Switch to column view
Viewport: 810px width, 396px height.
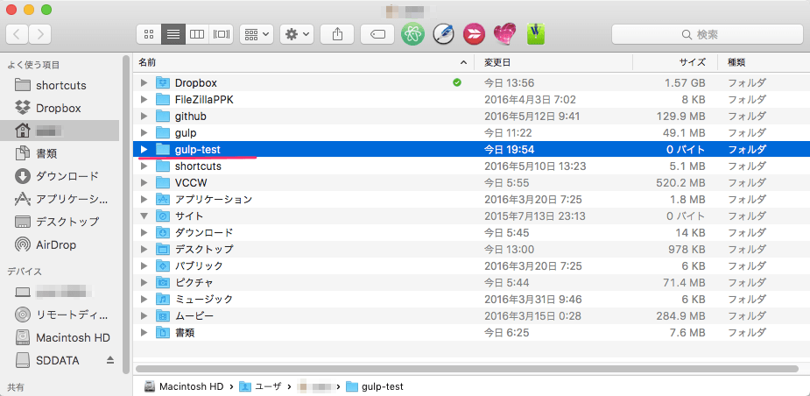click(x=197, y=35)
